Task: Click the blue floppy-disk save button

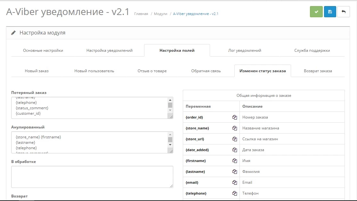Action: pyautogui.click(x=330, y=12)
